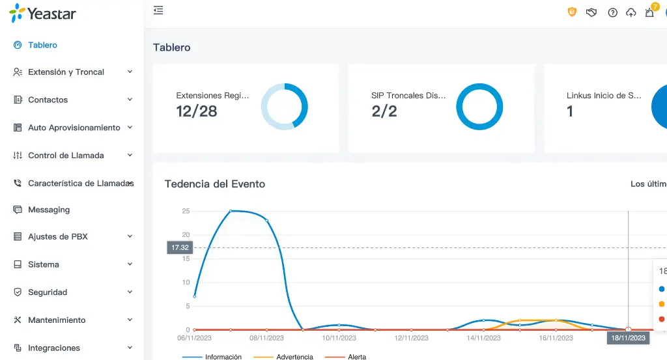Click the orange security shield icon
667x360 pixels.
coord(572,12)
